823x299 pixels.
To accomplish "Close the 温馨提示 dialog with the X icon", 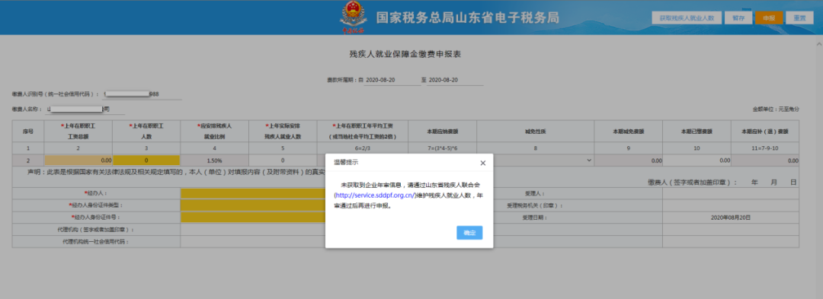I will [483, 163].
